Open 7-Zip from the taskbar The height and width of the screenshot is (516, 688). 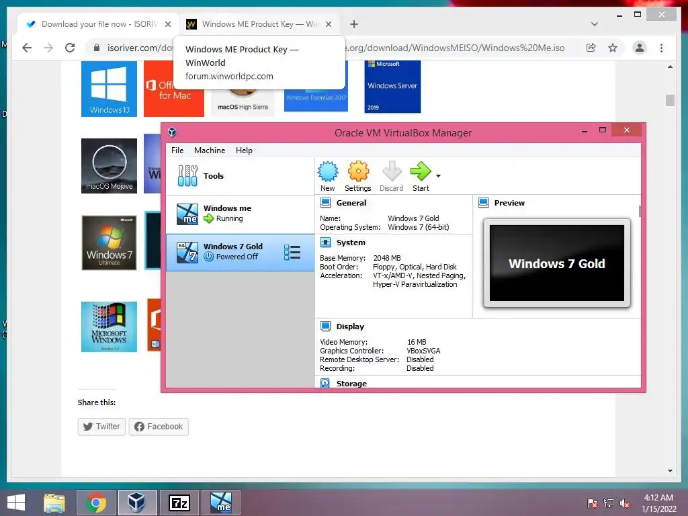tap(179, 503)
